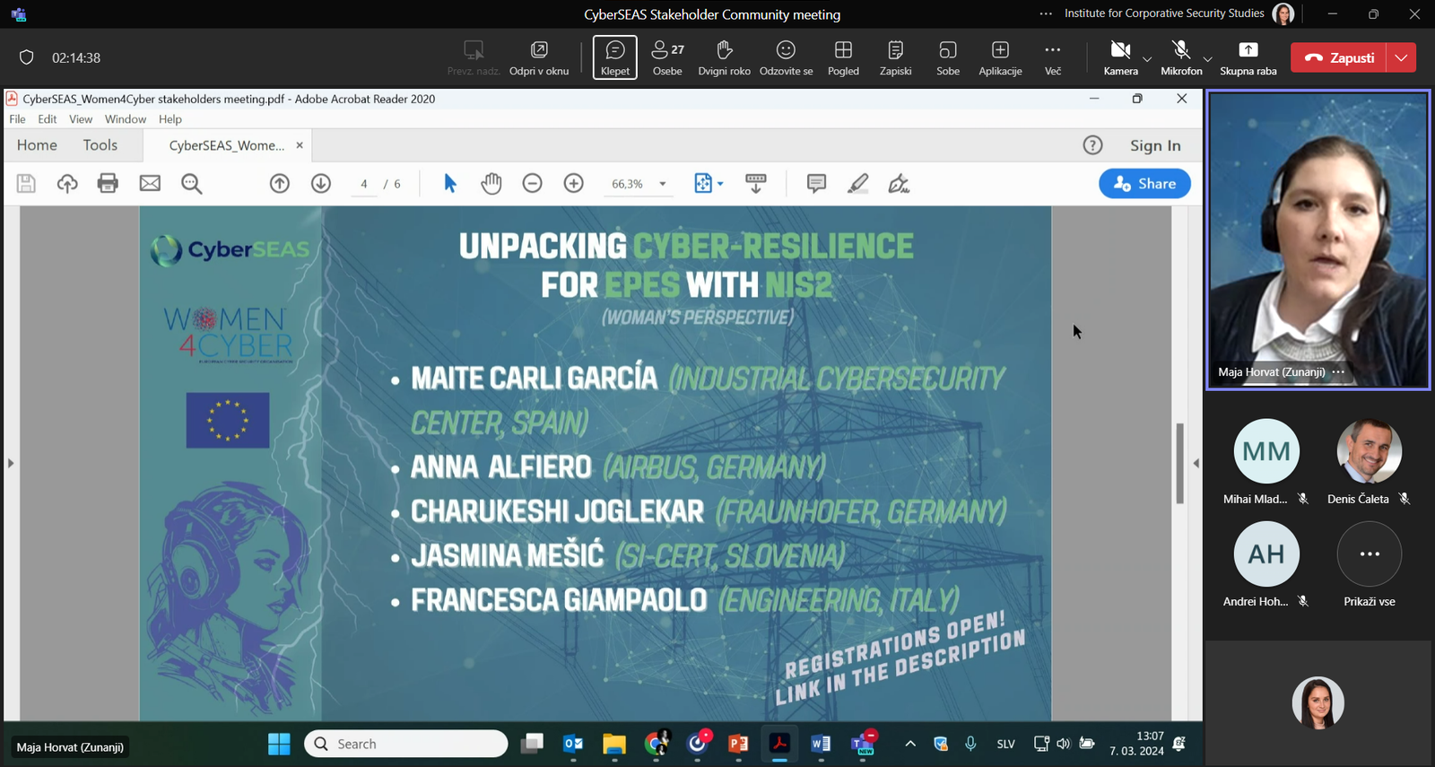This screenshot has height=767, width=1435.
Task: Add a comment sticky note
Action: pyautogui.click(x=816, y=184)
